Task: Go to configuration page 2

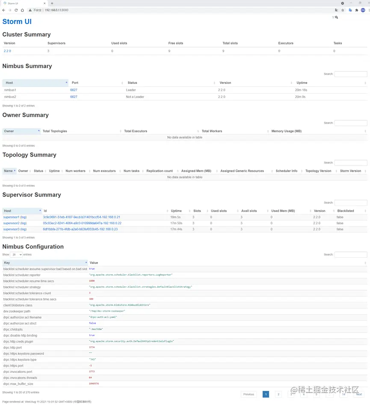Action: pyautogui.click(x=278, y=394)
